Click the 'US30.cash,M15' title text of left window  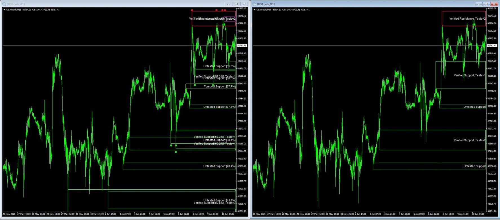(16, 4)
